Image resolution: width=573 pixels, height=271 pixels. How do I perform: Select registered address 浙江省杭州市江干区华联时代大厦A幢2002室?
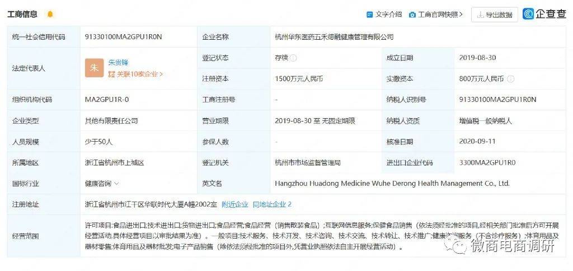(151, 204)
